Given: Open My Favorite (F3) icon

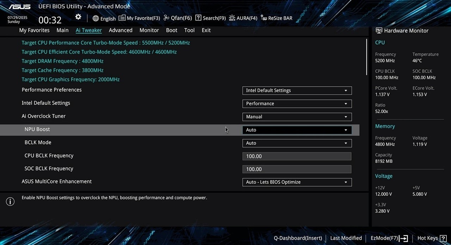Looking at the screenshot, I should click(x=122, y=18).
